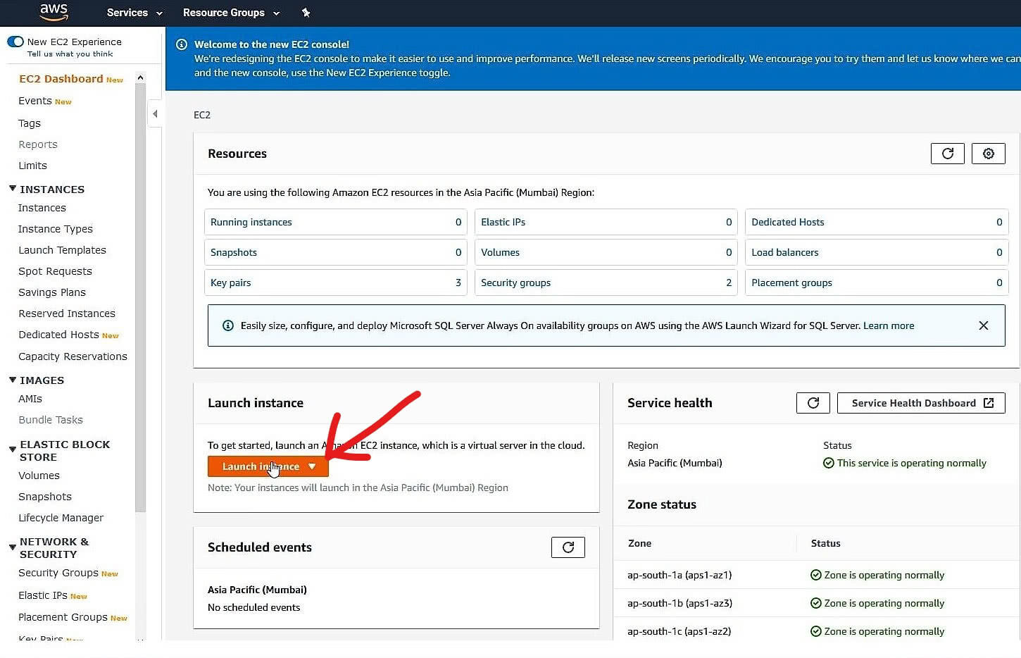Viewport: 1021px width, 658px height.
Task: Toggle the New EC2 Experience switch
Action: 15,42
